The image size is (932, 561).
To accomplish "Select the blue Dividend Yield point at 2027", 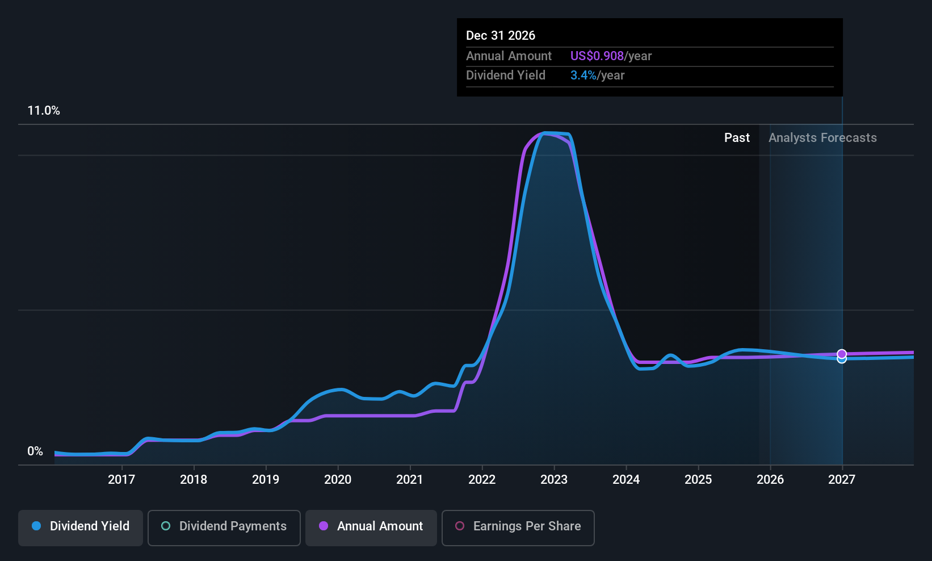I will tap(842, 359).
